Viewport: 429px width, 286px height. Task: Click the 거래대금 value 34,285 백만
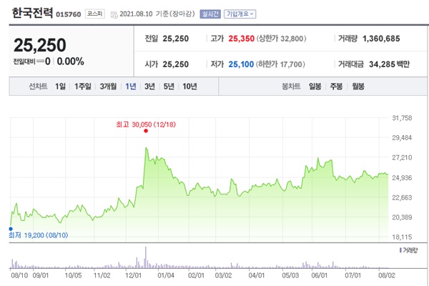(x=390, y=64)
